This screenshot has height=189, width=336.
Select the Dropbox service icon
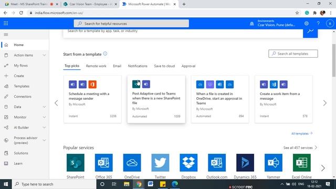point(188,163)
